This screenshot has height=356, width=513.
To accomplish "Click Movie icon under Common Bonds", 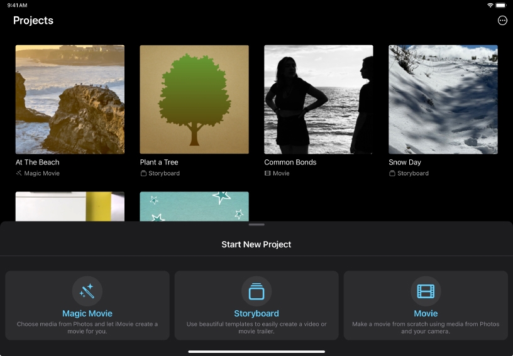I will 268,173.
